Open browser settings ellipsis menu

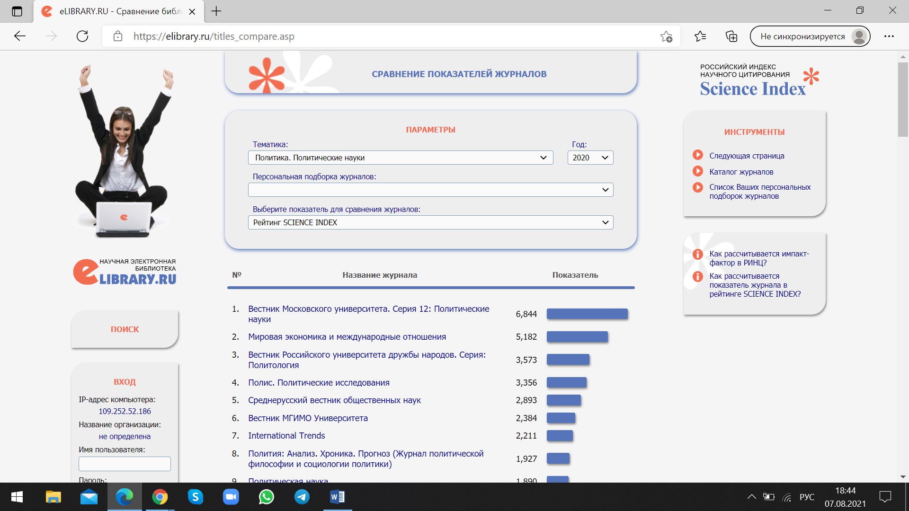point(889,36)
